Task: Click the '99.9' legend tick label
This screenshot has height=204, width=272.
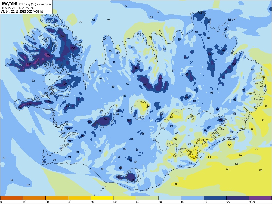Action: (252, 202)
